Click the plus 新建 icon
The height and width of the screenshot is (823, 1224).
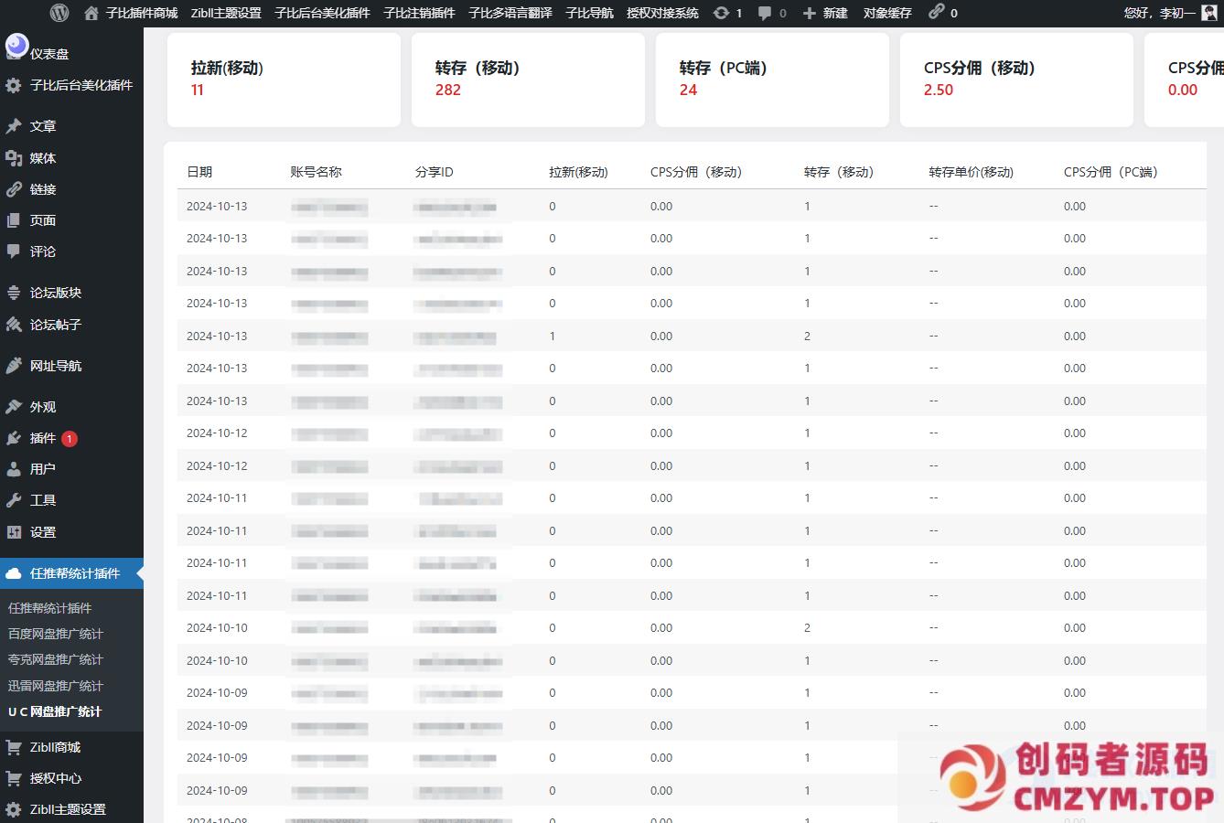(x=810, y=13)
